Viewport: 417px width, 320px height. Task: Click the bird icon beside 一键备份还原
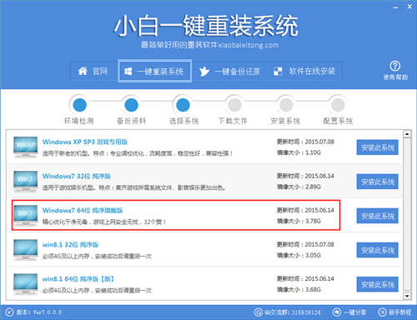pyautogui.click(x=204, y=72)
